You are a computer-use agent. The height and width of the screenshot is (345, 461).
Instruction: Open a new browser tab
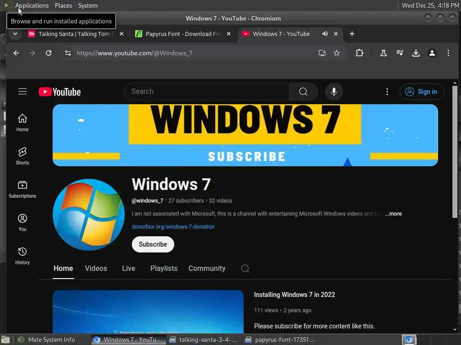click(x=352, y=34)
